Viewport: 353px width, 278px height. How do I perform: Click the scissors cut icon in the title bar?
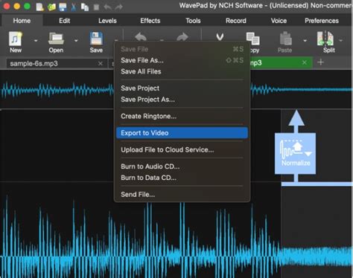[x=74, y=7]
